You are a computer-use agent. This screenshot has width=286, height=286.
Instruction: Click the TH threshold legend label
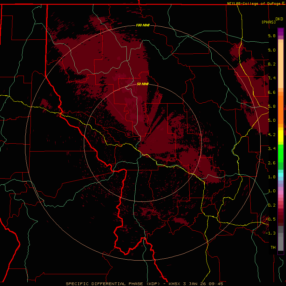tap(273, 248)
